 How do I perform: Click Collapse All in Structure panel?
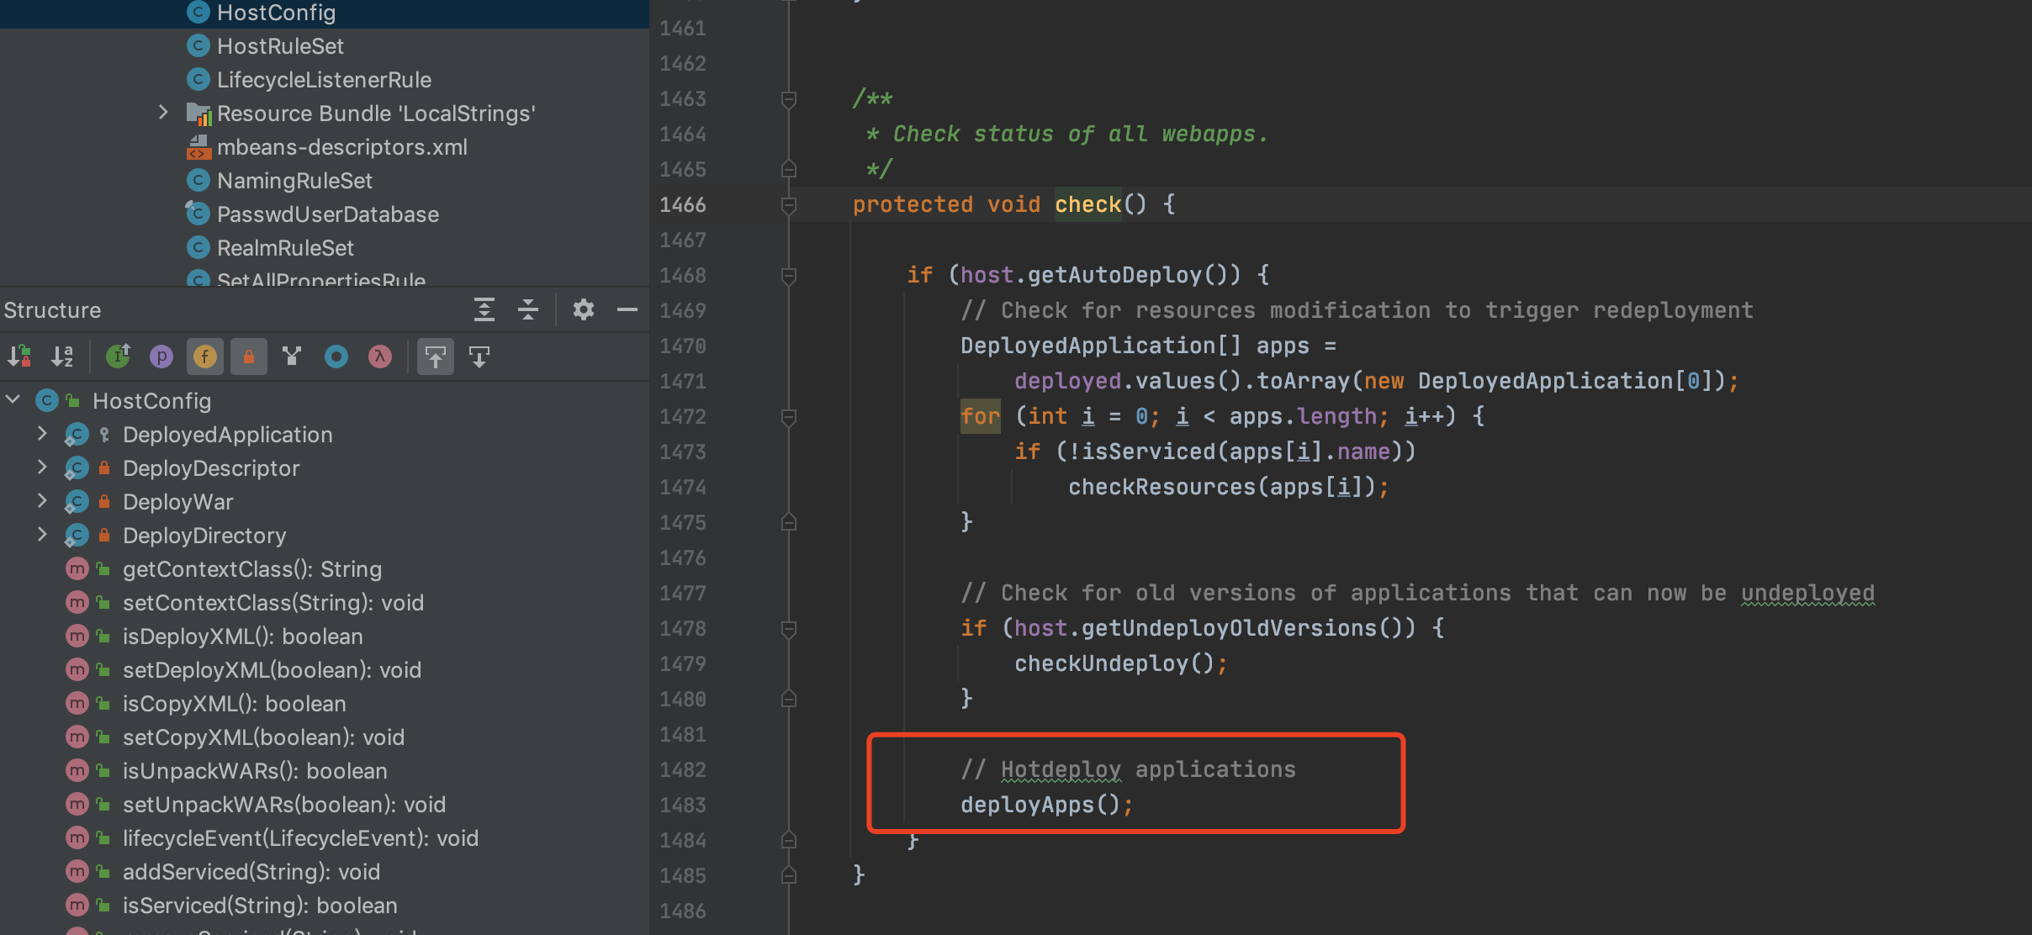coord(528,309)
